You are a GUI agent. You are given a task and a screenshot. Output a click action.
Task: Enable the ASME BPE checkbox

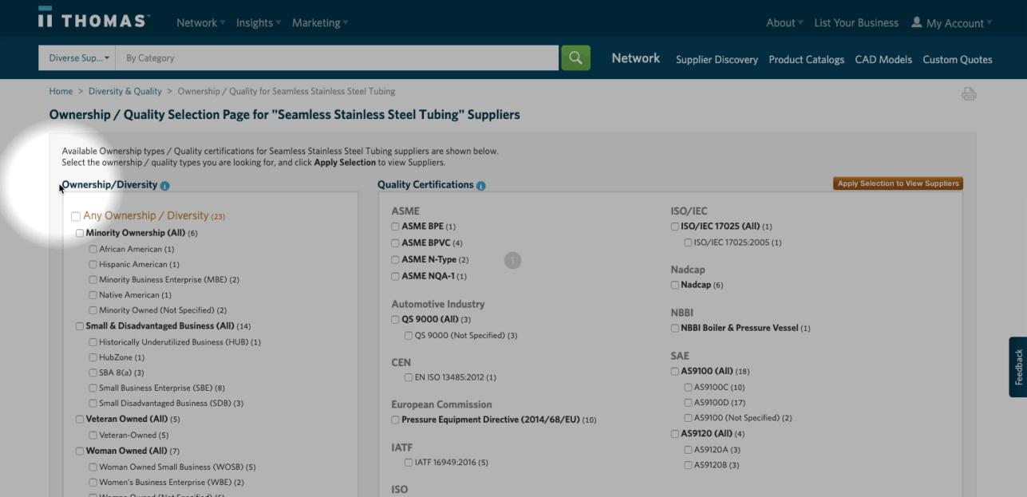point(396,227)
